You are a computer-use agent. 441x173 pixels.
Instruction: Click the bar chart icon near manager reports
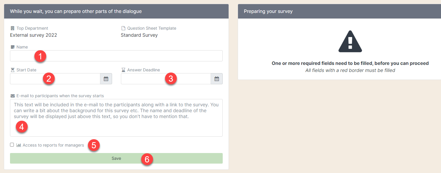(x=19, y=145)
